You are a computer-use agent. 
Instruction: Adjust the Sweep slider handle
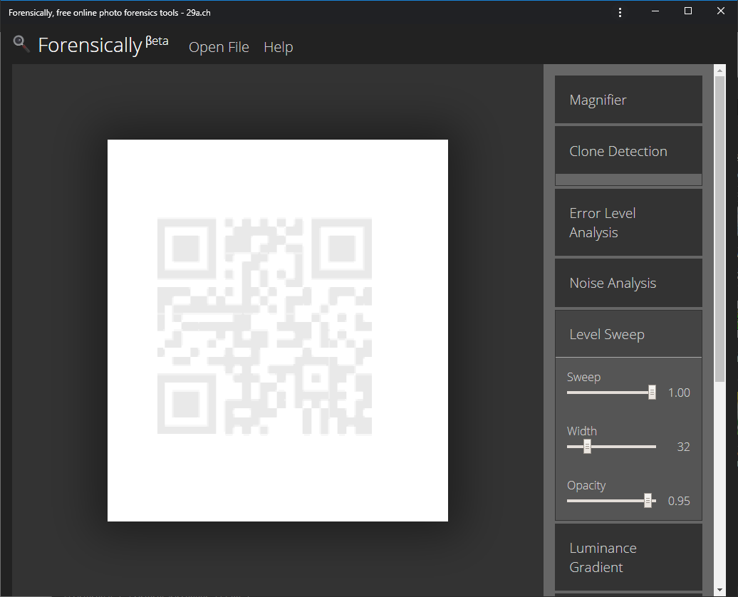652,393
